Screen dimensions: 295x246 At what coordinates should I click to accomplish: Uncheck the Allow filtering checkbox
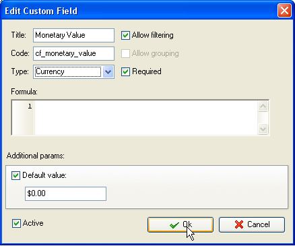click(x=125, y=35)
